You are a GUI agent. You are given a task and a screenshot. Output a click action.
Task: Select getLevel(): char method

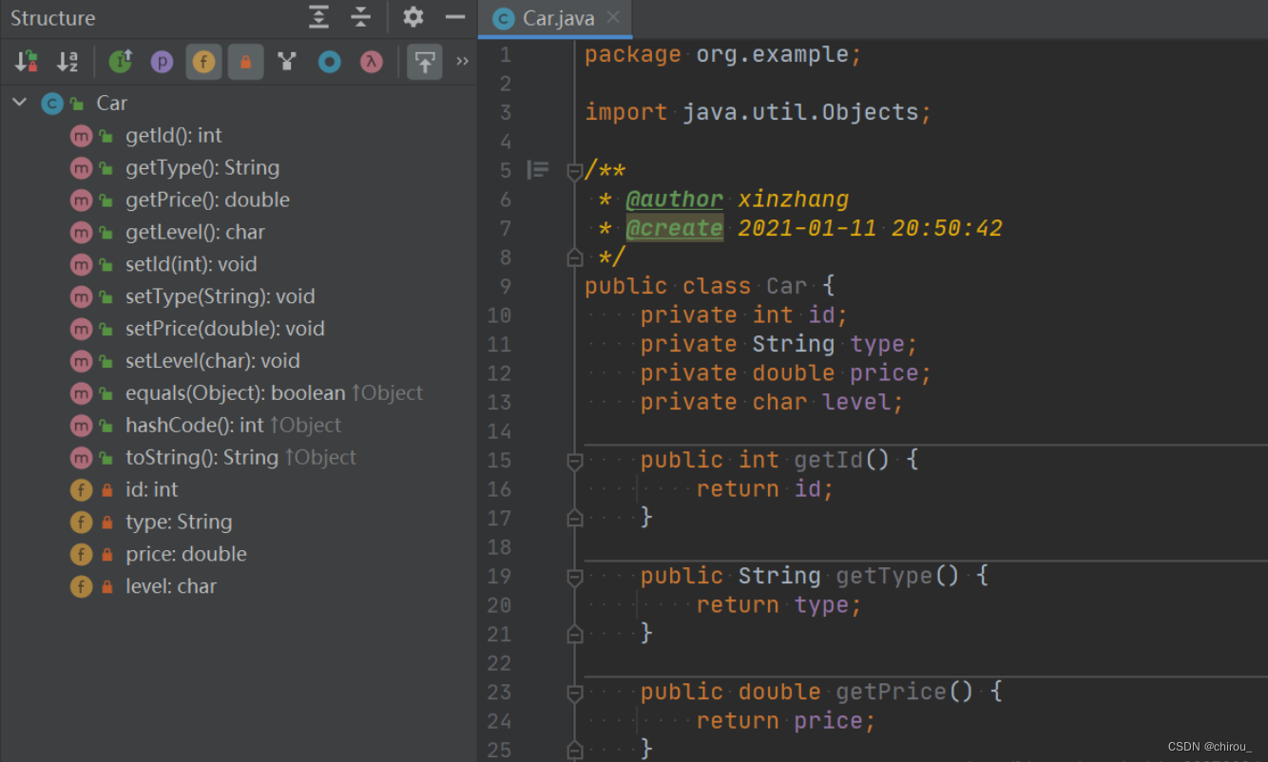pyautogui.click(x=195, y=232)
